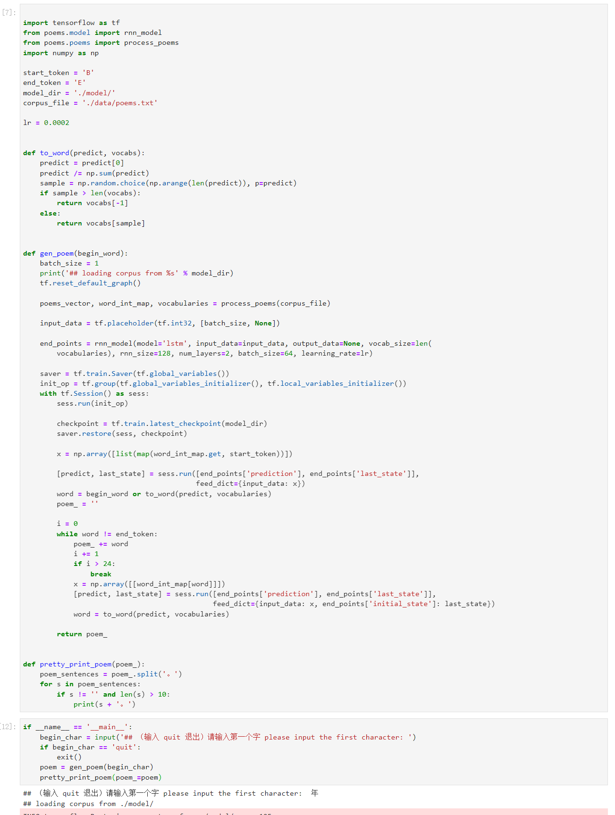This screenshot has height=815, width=615.
Task: Click the [12] cell prompt label
Action: 8,726
